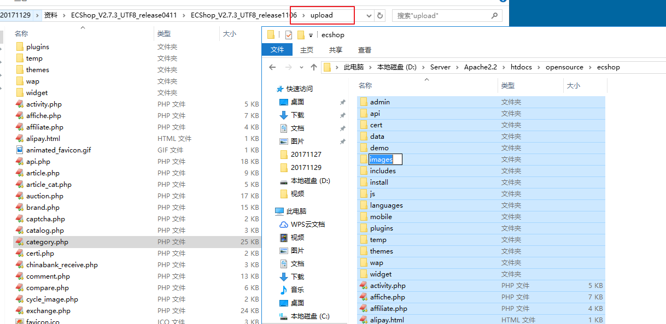Expand the recent locations chevron near back arrow
This screenshot has height=324, width=666.
click(x=301, y=67)
